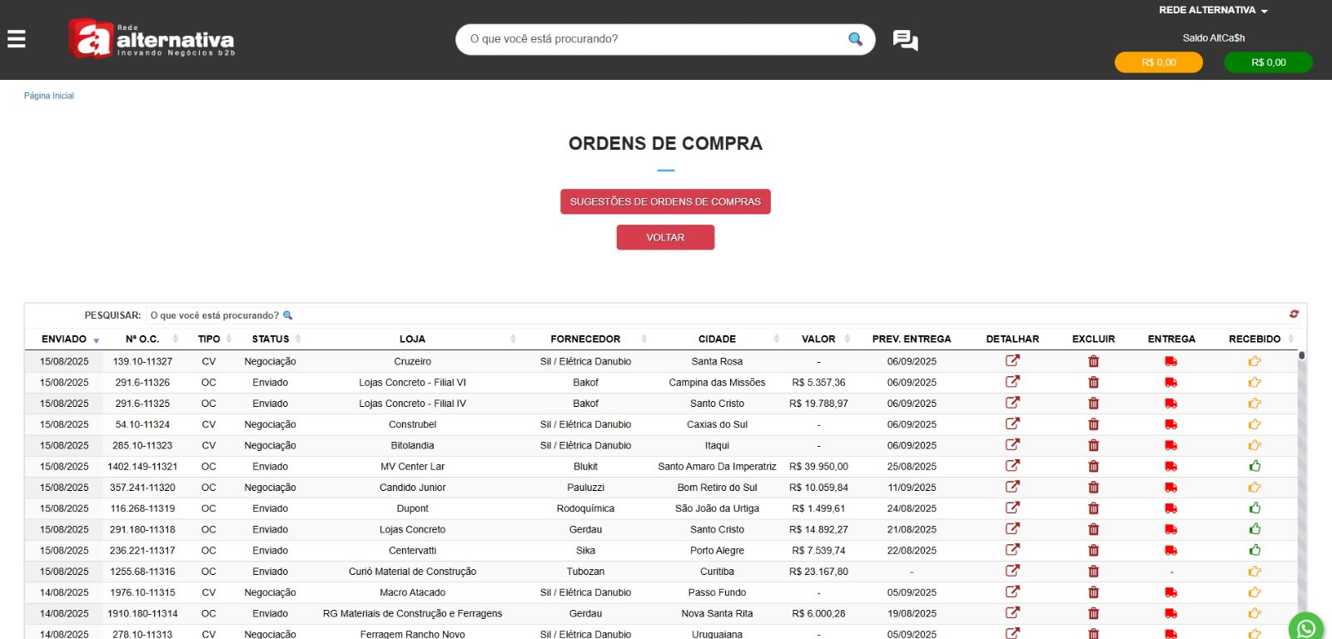
Task: Click the orange R$ 0,00 balance pill
Action: tap(1158, 62)
